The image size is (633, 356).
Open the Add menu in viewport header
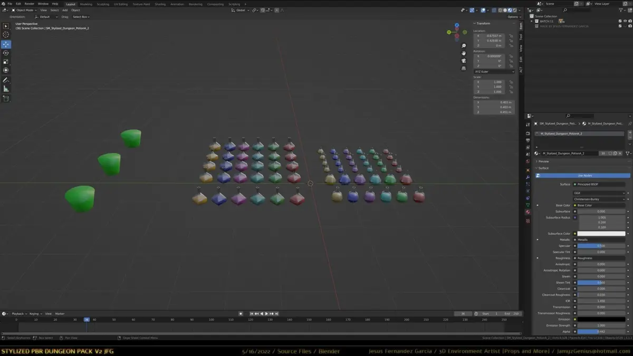pos(65,10)
